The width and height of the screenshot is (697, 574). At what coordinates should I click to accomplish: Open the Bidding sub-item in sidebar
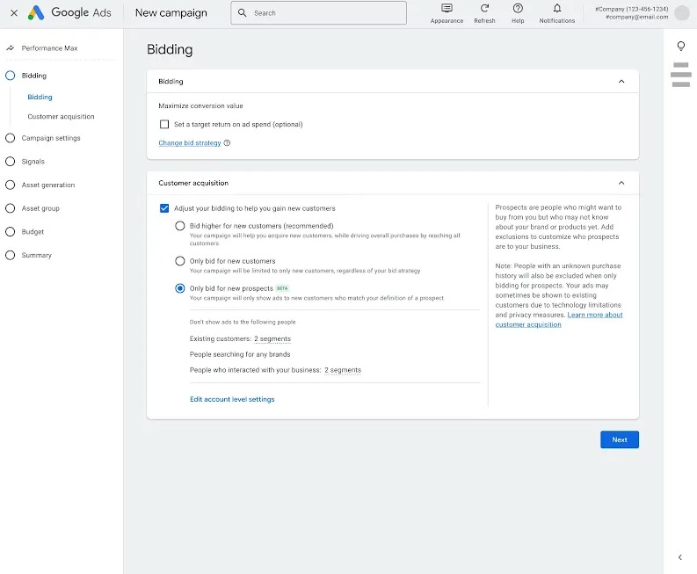(40, 97)
